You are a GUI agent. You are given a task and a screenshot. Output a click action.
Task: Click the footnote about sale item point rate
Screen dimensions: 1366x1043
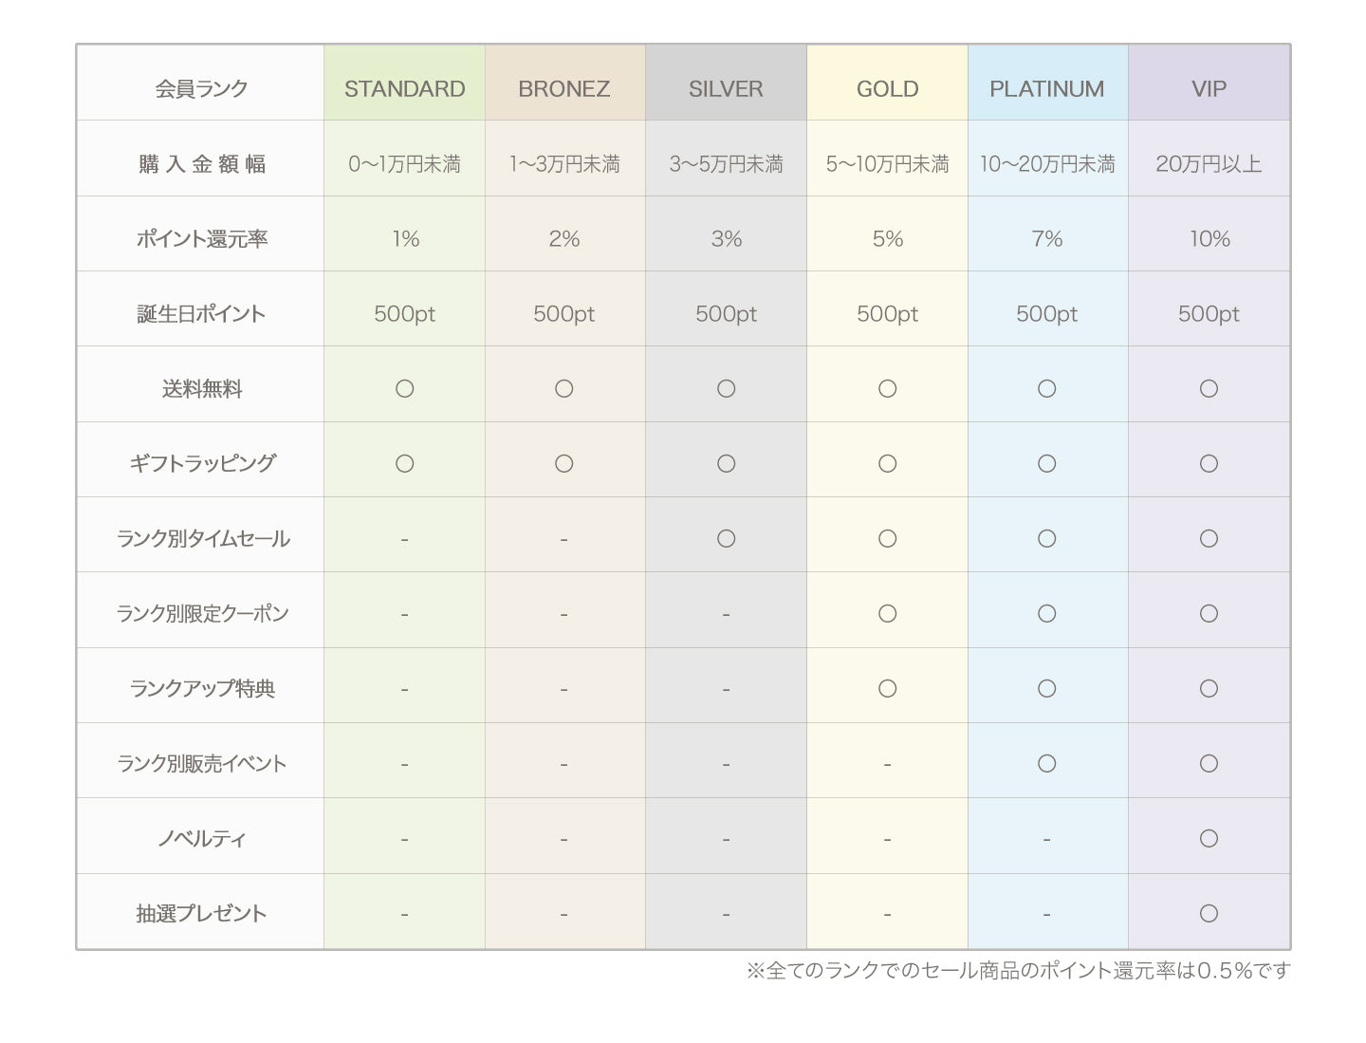pyautogui.click(x=1017, y=970)
